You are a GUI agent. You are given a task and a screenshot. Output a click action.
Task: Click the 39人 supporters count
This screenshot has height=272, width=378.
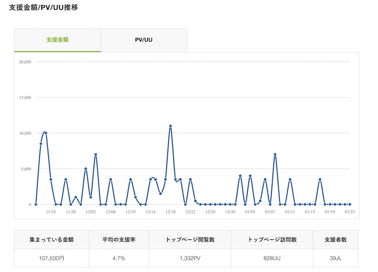pyautogui.click(x=335, y=258)
